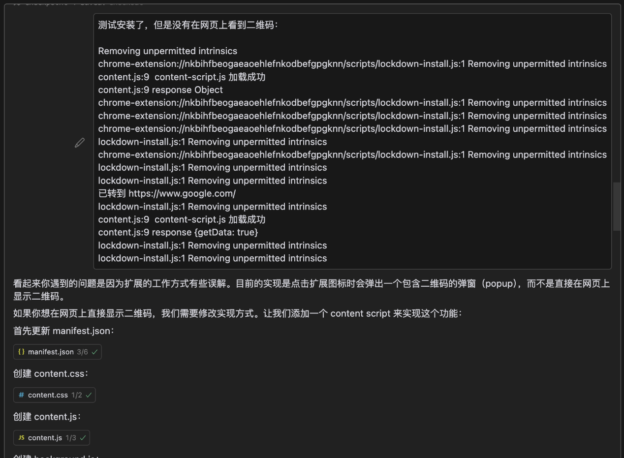Click the green checkmark on manifest.json
This screenshot has width=624, height=458.
tap(94, 352)
